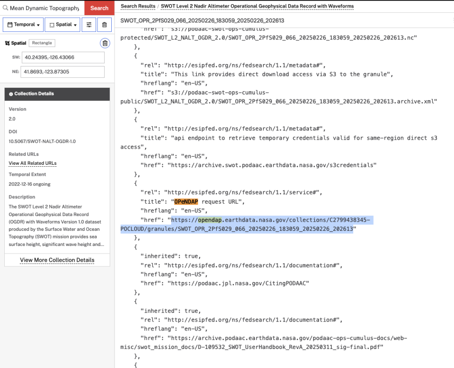Click the DOI value 10.5067/SWOT-NALT-OGDR-1.0
The image size is (454, 368).
pyautogui.click(x=42, y=141)
